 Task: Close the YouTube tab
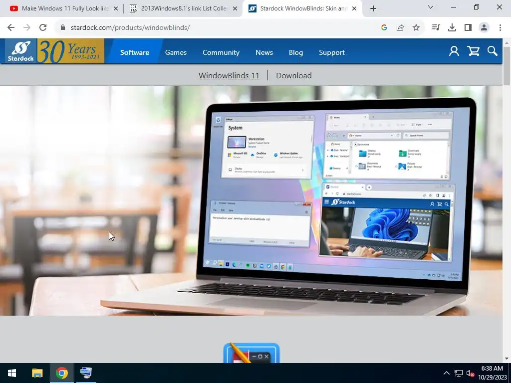(115, 8)
